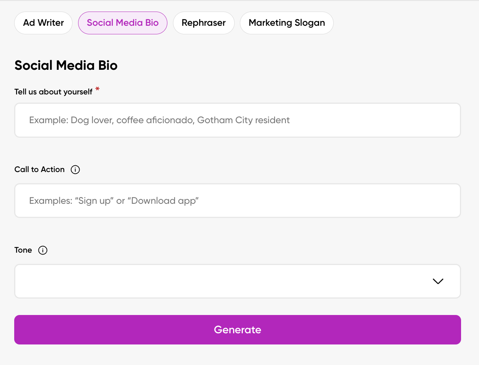Open the Ad Writer tab
The image size is (479, 365).
pos(43,23)
